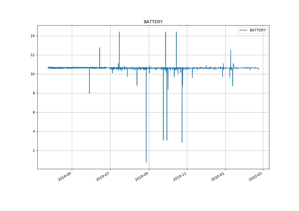Select the 2019-05 x-axis date label

tap(65, 177)
